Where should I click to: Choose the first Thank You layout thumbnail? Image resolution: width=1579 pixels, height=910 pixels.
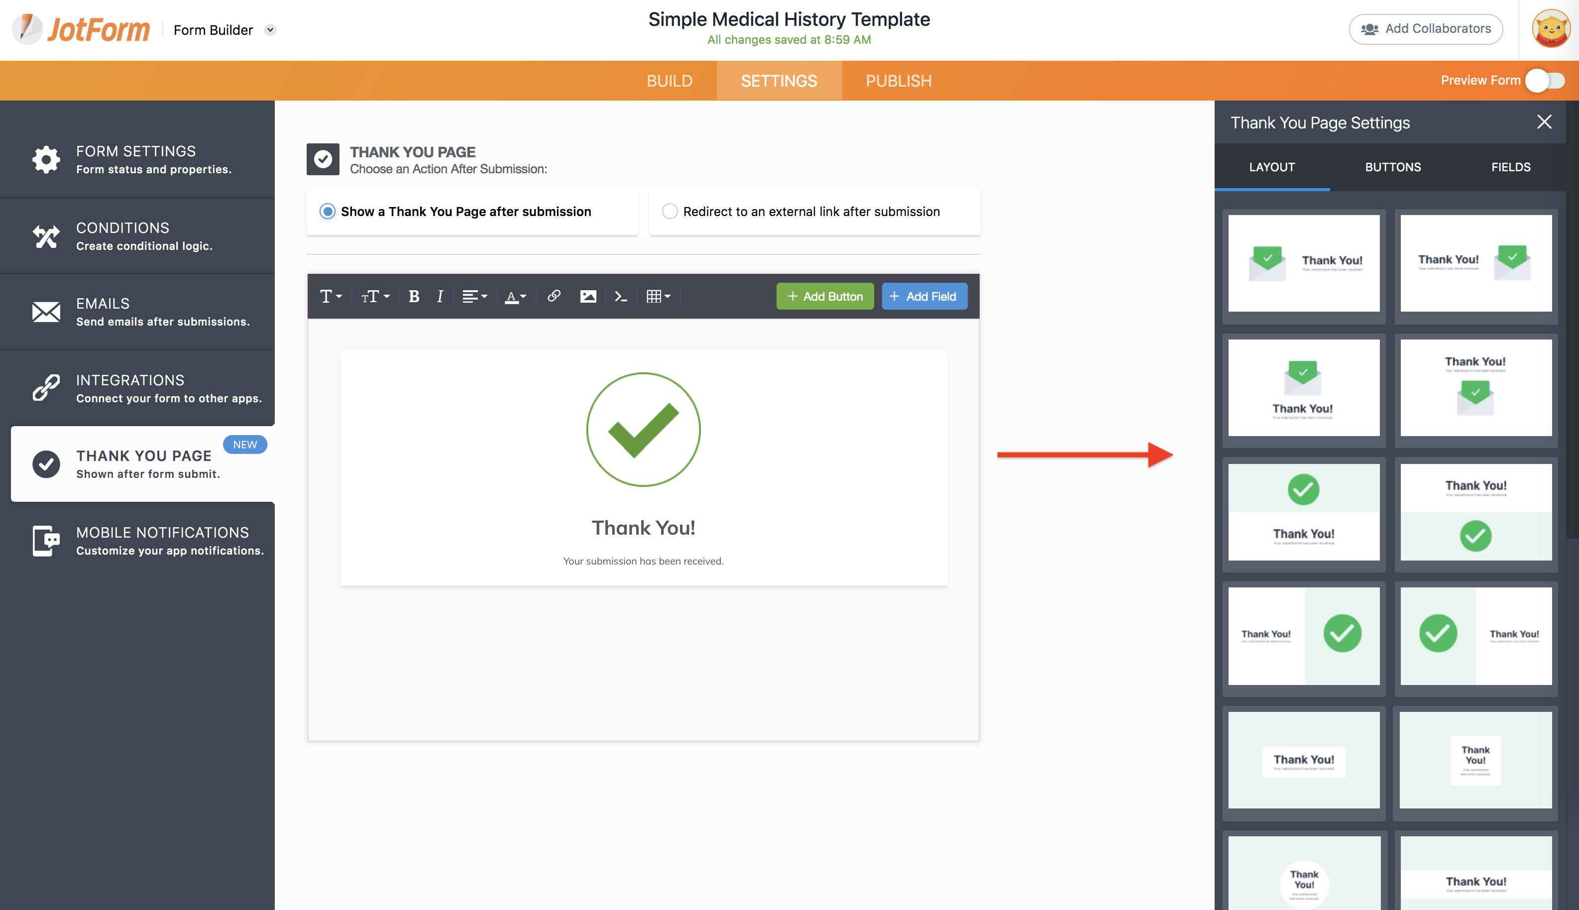[1303, 263]
